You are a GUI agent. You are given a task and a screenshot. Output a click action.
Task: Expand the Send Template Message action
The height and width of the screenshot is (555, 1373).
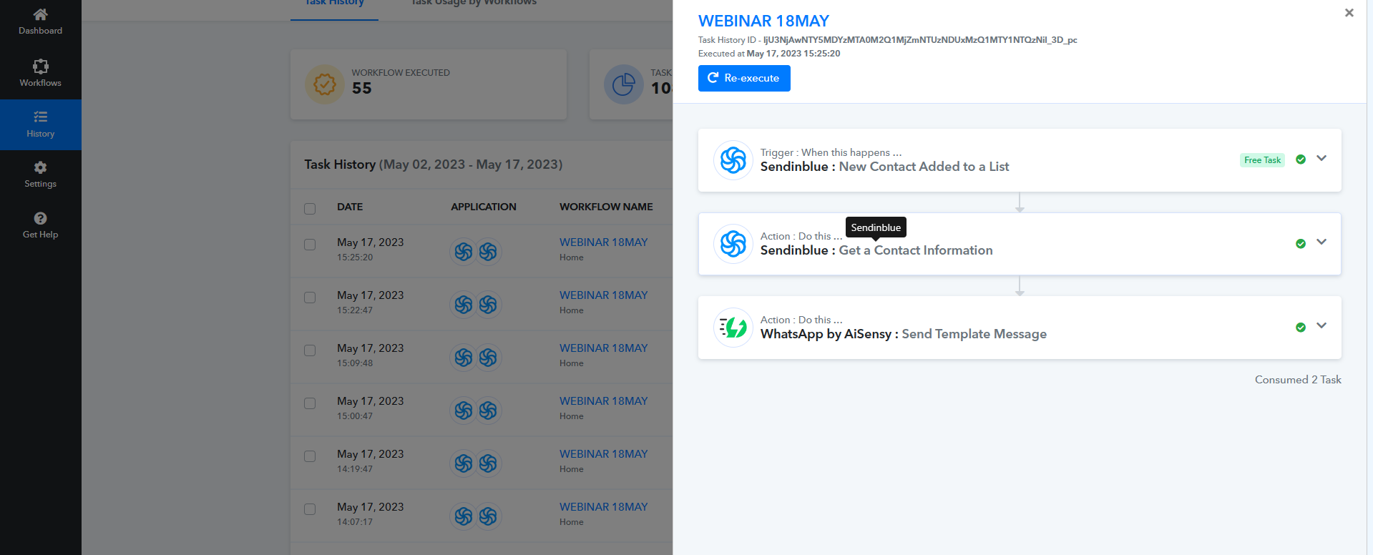[1321, 326]
